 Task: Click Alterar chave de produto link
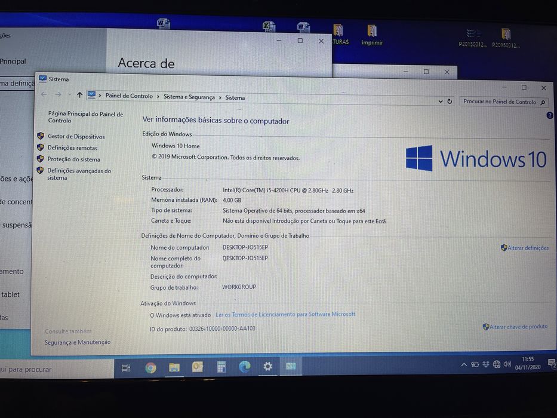coord(518,327)
